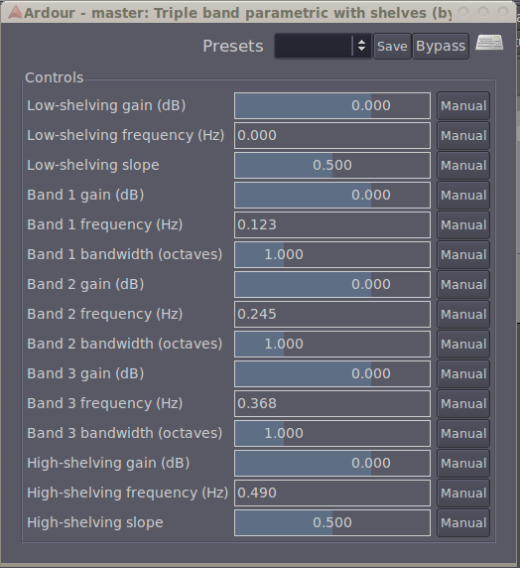The image size is (520, 568).
Task: Click the High-shelving gain (dB) label
Action: (x=108, y=464)
